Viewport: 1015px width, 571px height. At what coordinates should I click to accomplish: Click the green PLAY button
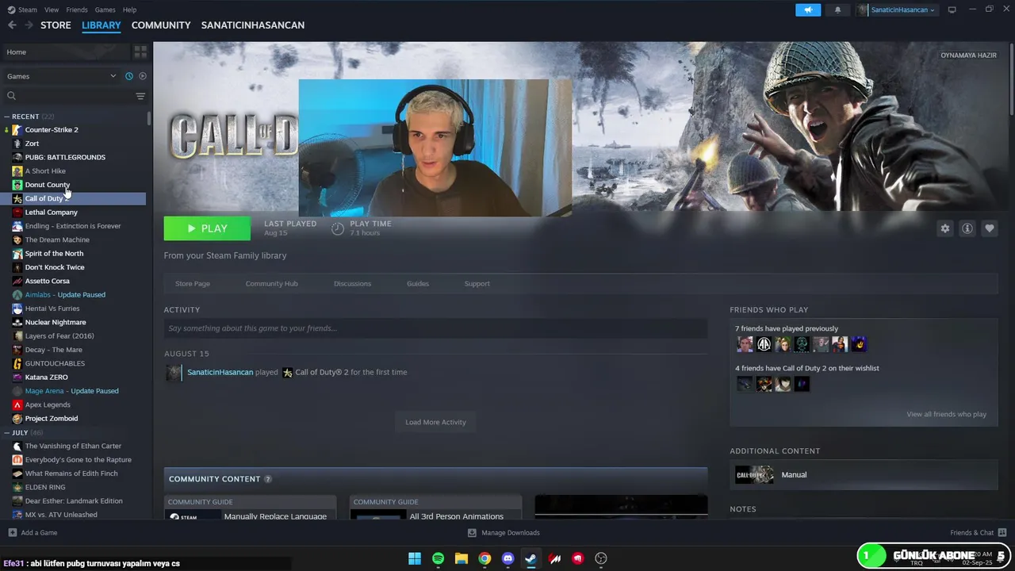click(x=207, y=228)
